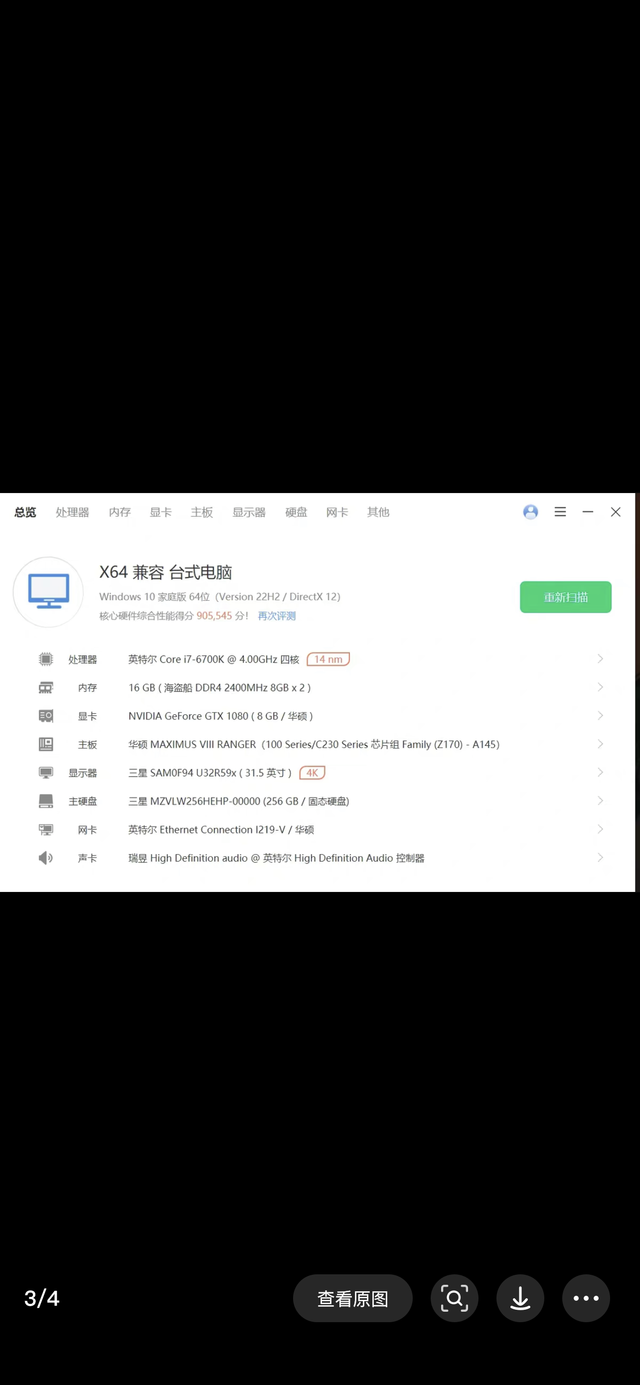Click the user account avatar icon

click(530, 512)
